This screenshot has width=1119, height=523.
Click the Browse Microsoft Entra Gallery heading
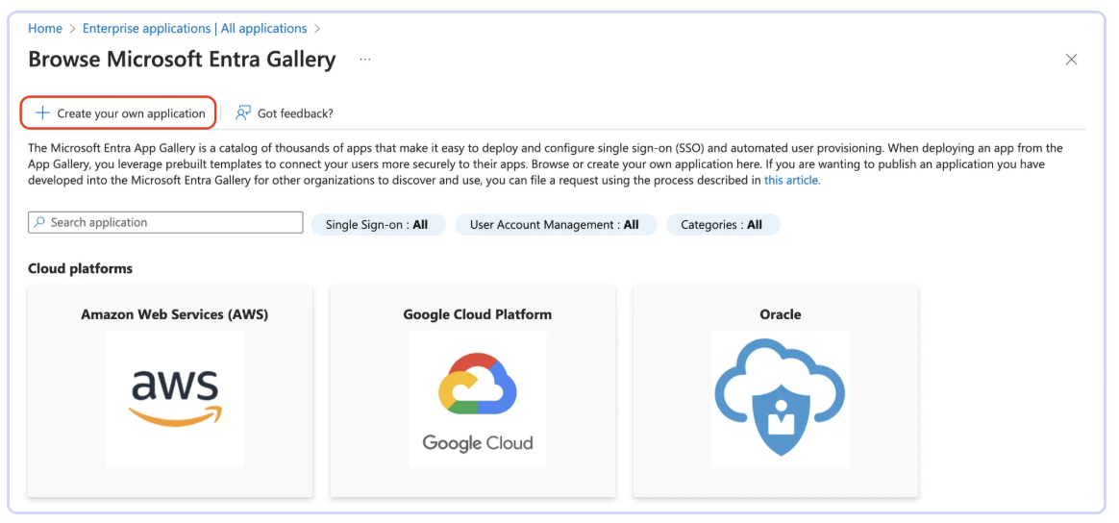(x=182, y=60)
